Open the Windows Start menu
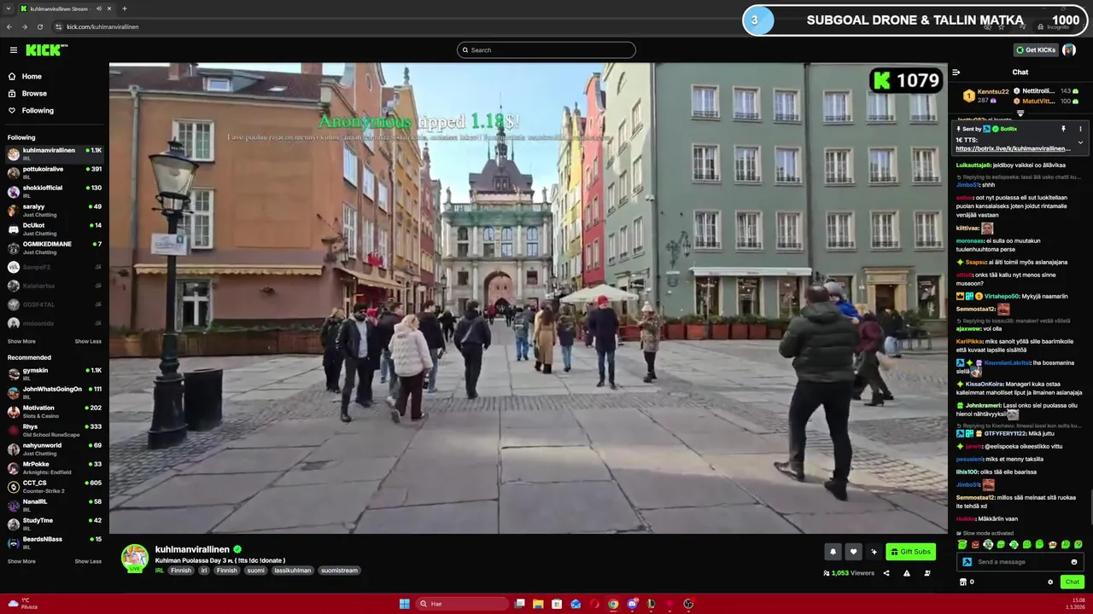Viewport: 1093px width, 614px height. pos(405,604)
